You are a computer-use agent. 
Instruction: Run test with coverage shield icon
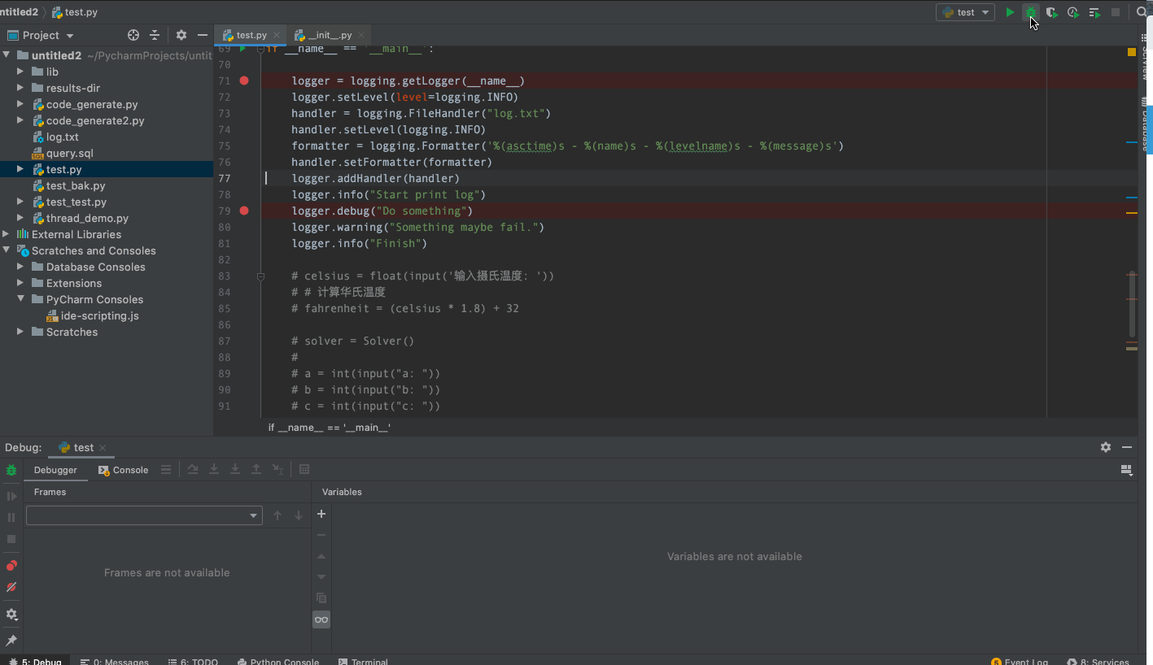pyautogui.click(x=1052, y=12)
